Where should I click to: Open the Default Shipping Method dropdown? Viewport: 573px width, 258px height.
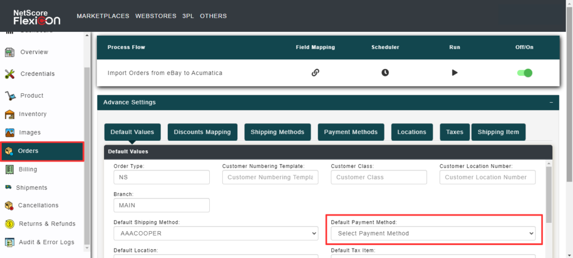215,233
